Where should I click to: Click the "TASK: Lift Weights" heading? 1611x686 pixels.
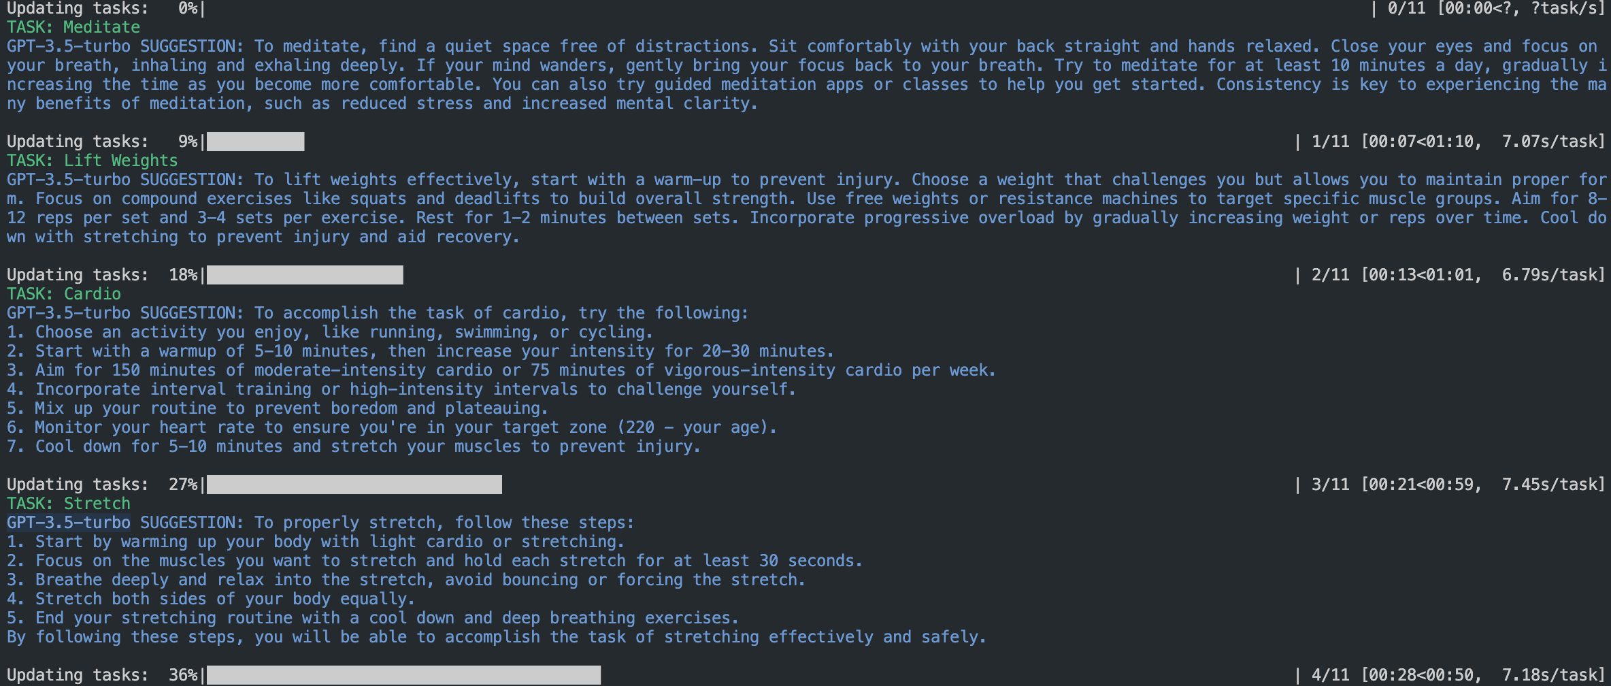92,161
